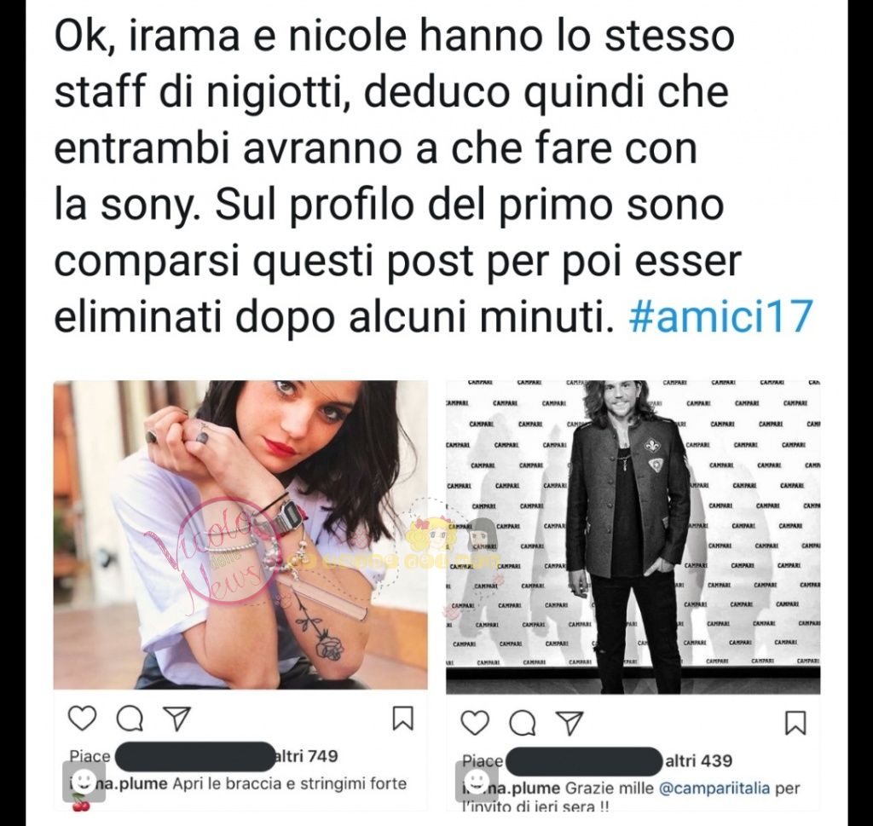This screenshot has width=873, height=826.
Task: Open the @campariitalia mention
Action: tap(715, 788)
